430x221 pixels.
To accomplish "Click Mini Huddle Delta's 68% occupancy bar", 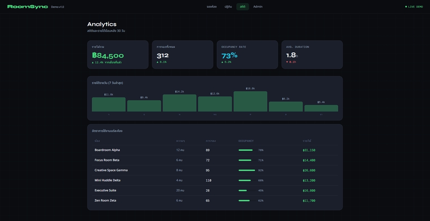I will (247, 180).
